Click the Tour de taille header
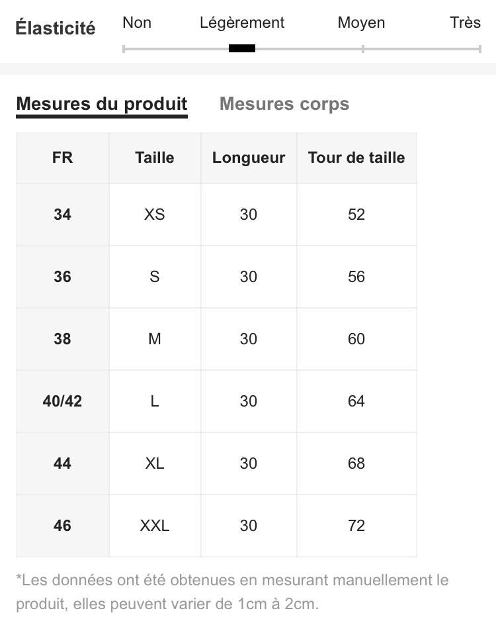Image resolution: width=496 pixels, height=627 pixels. click(x=356, y=158)
